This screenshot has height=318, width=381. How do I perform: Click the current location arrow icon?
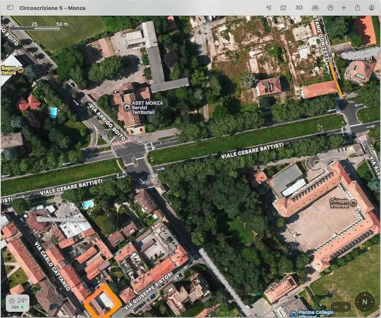click(x=269, y=7)
